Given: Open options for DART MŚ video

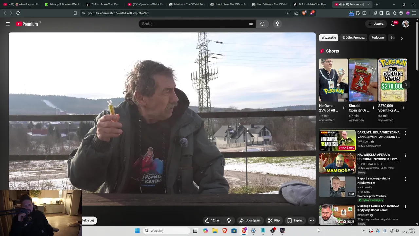Looking at the screenshot, I should coord(405,133).
